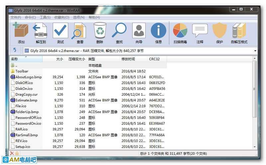Click the file list scrollbar down arrow
Viewport: 266px width, 165px height.
pyautogui.click(x=254, y=147)
